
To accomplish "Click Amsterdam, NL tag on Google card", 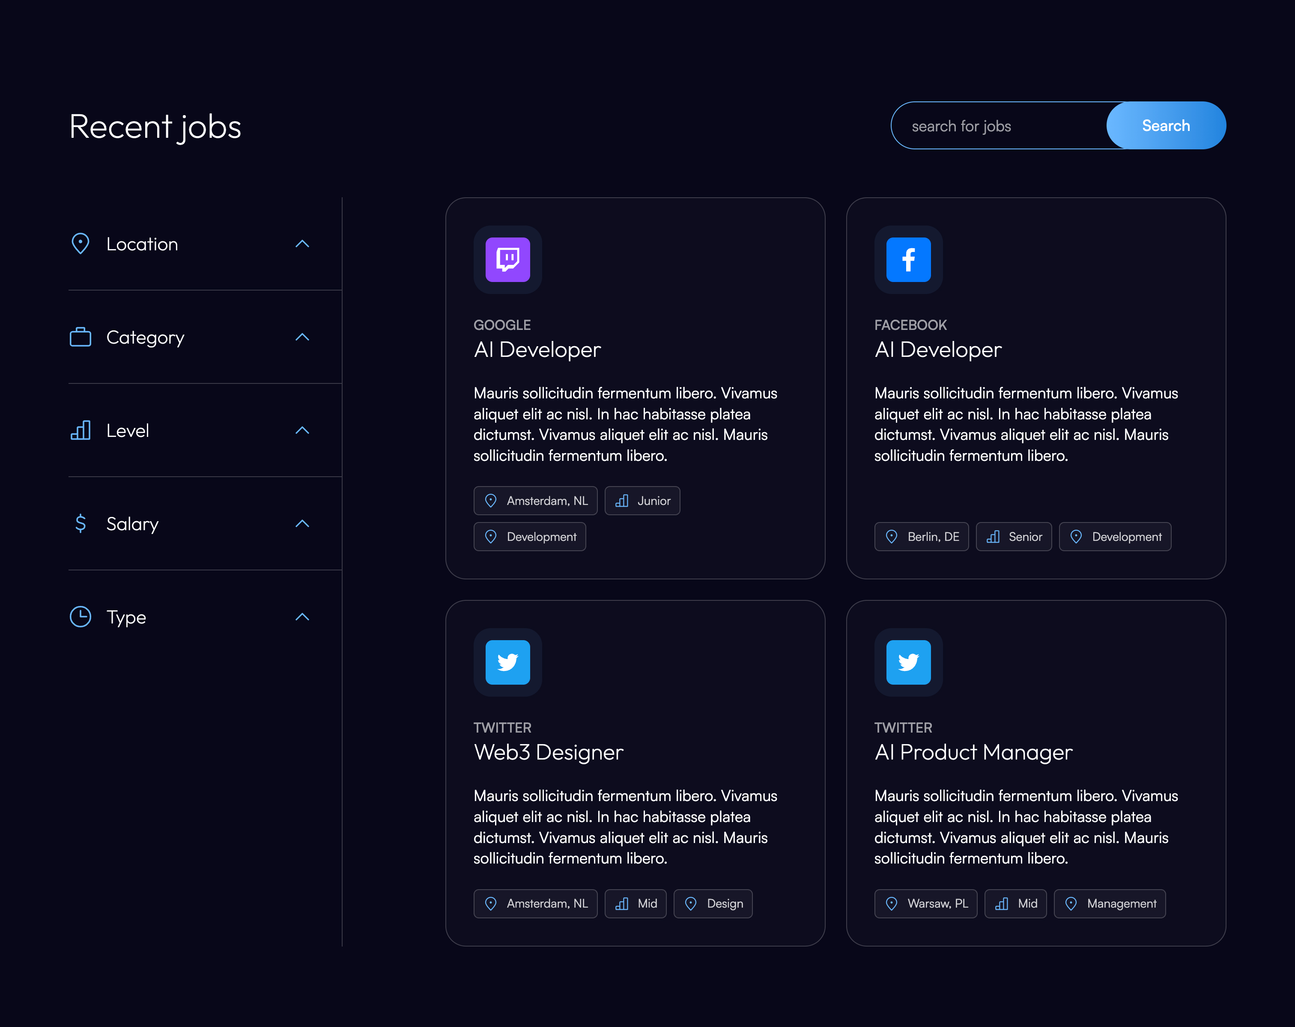I will (x=535, y=501).
